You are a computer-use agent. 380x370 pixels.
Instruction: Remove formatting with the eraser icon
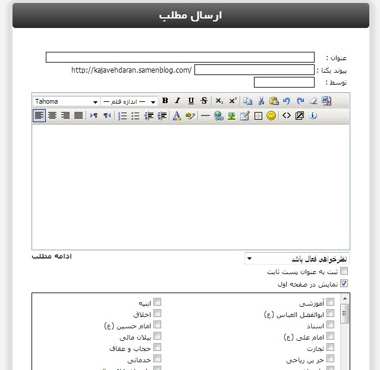[313, 101]
